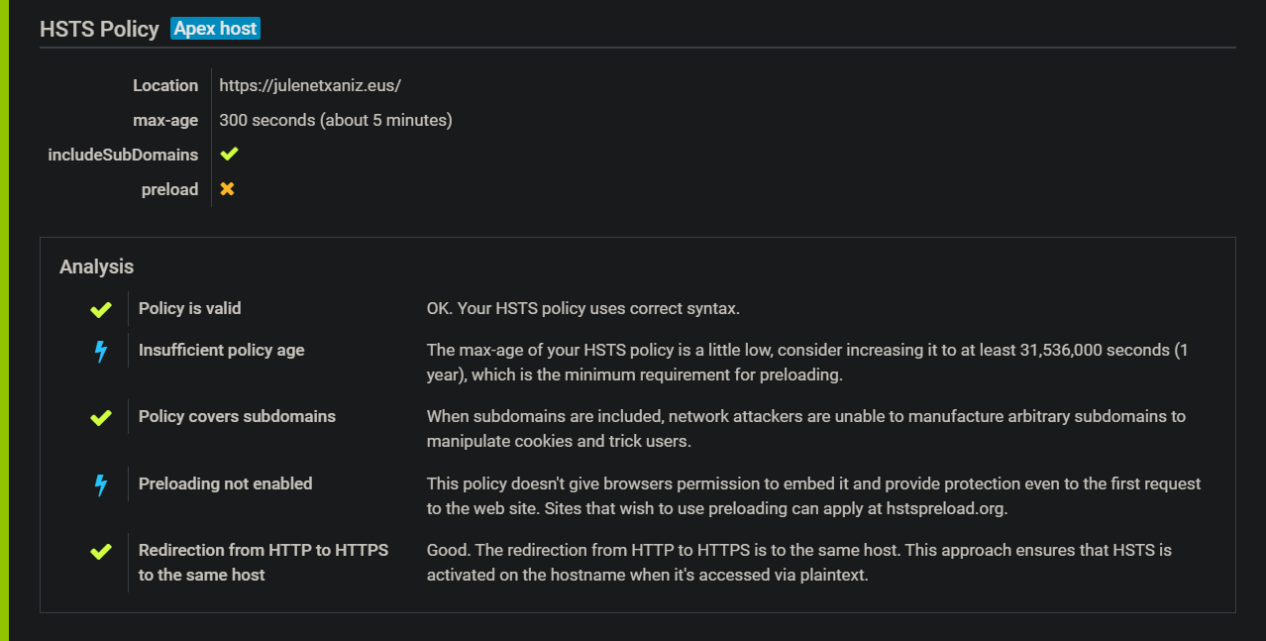Click the HSTS Policy heading

[99, 29]
